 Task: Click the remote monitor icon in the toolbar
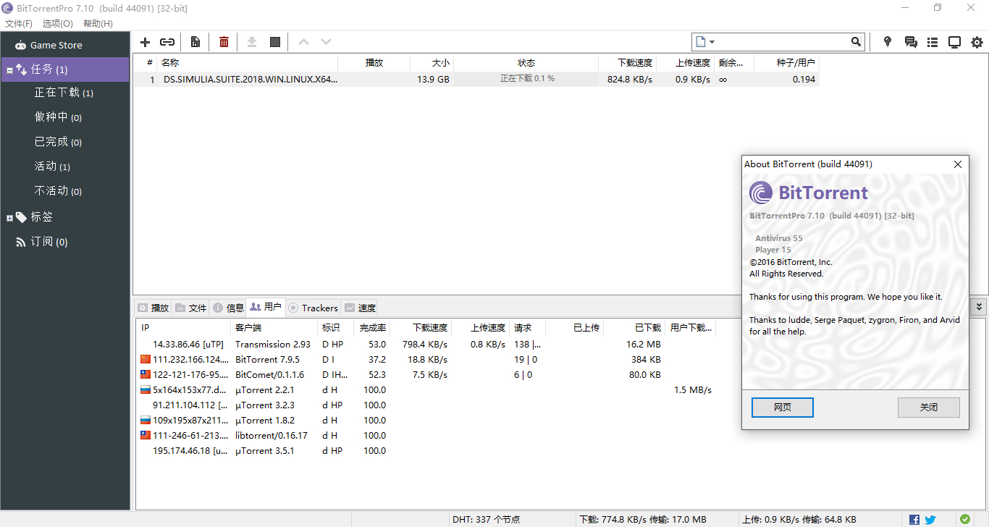954,42
